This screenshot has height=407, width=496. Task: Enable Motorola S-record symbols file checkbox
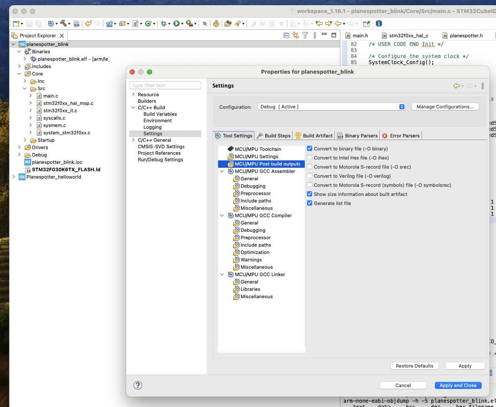pyautogui.click(x=310, y=185)
